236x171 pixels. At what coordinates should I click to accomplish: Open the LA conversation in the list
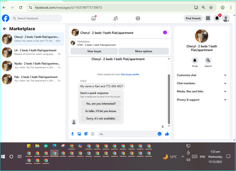point(33,52)
